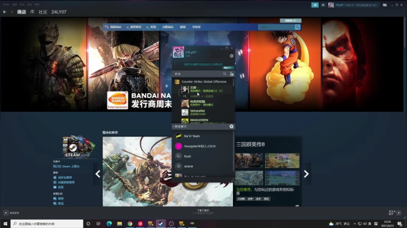
Task: Open File Explorer from the taskbar
Action: tap(119, 223)
